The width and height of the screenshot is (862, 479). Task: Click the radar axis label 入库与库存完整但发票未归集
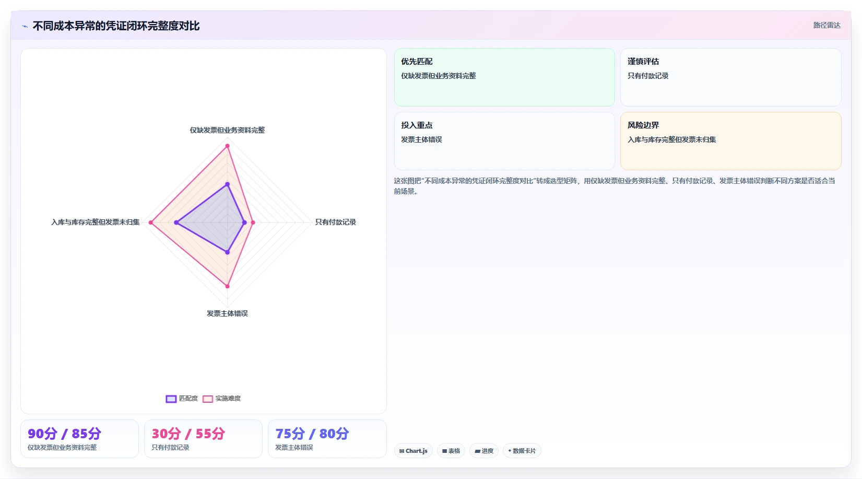point(96,222)
